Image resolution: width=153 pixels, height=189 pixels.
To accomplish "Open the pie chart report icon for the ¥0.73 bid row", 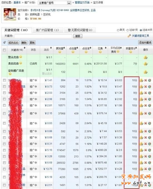I will coord(149,87).
